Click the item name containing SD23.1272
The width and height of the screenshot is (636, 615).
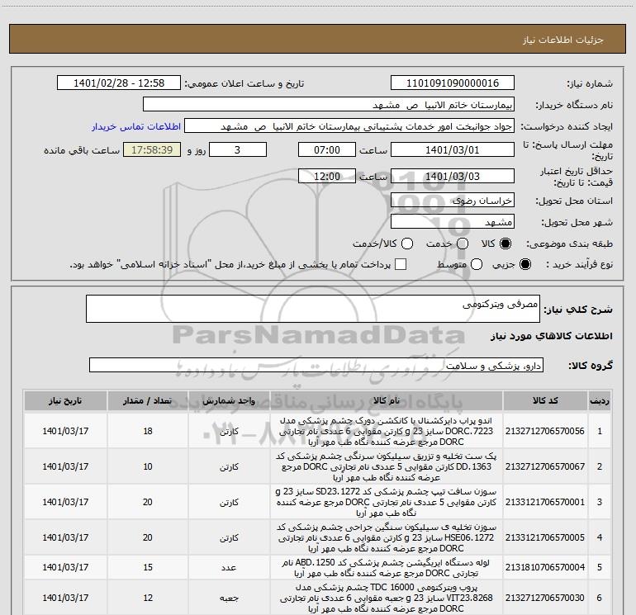(x=387, y=502)
